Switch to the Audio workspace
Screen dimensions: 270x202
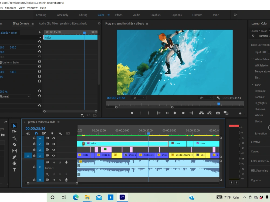[137, 15]
